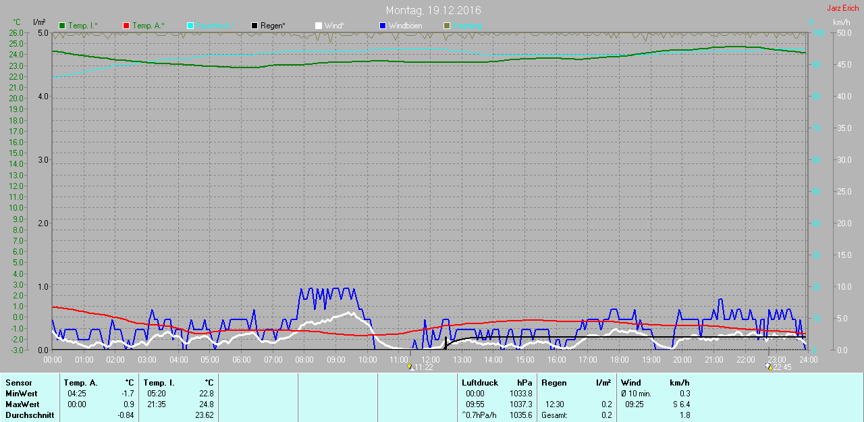The image size is (864, 422).
Task: Click the Durchschnitt row label
Action: coord(30,415)
